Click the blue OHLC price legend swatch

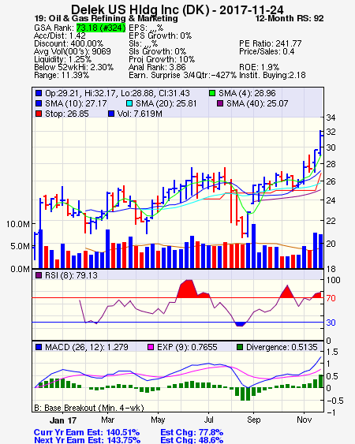click(x=39, y=93)
